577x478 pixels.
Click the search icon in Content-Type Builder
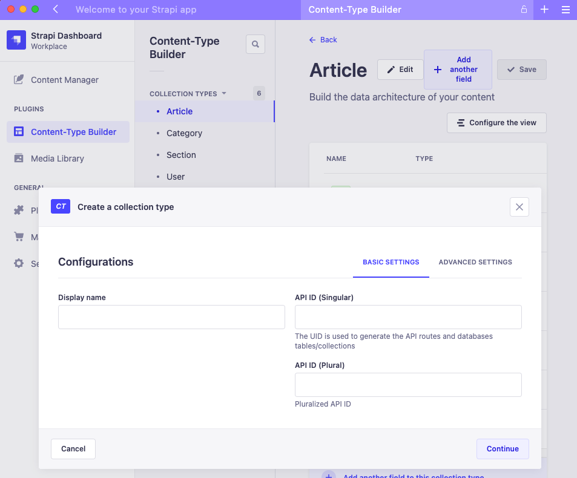pos(256,44)
